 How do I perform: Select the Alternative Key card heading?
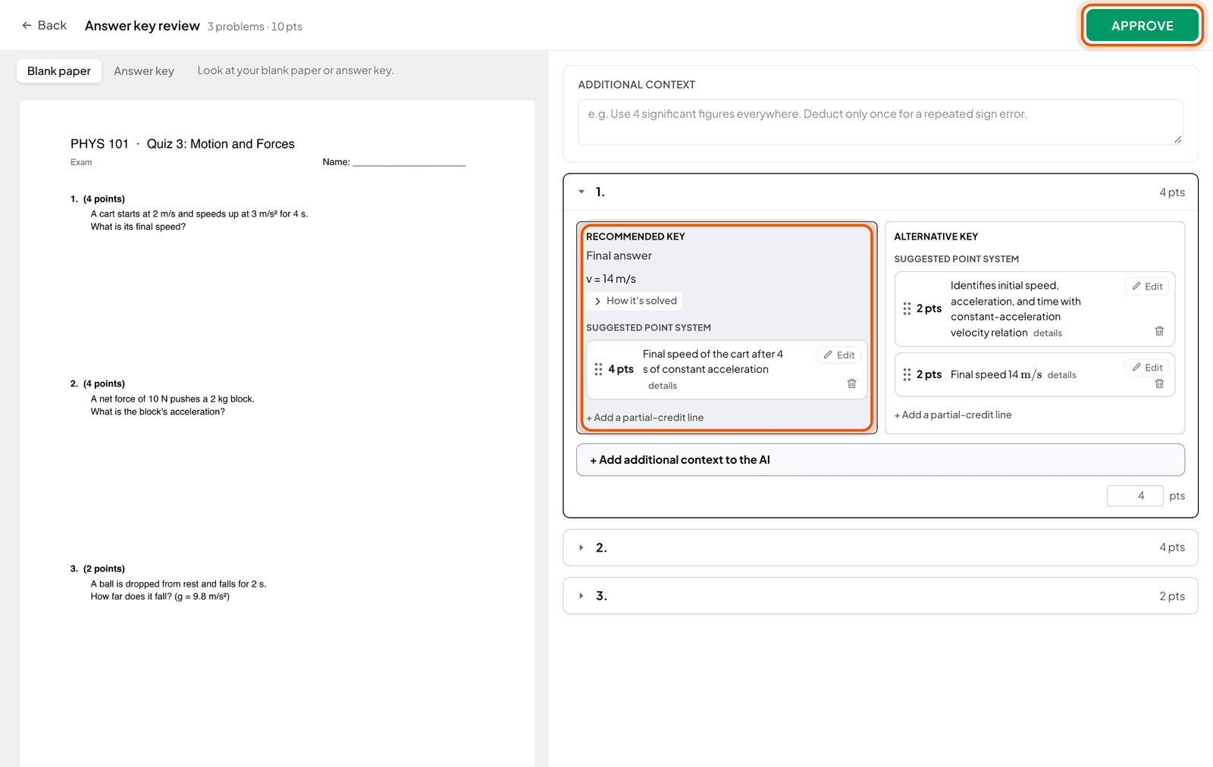coord(936,236)
